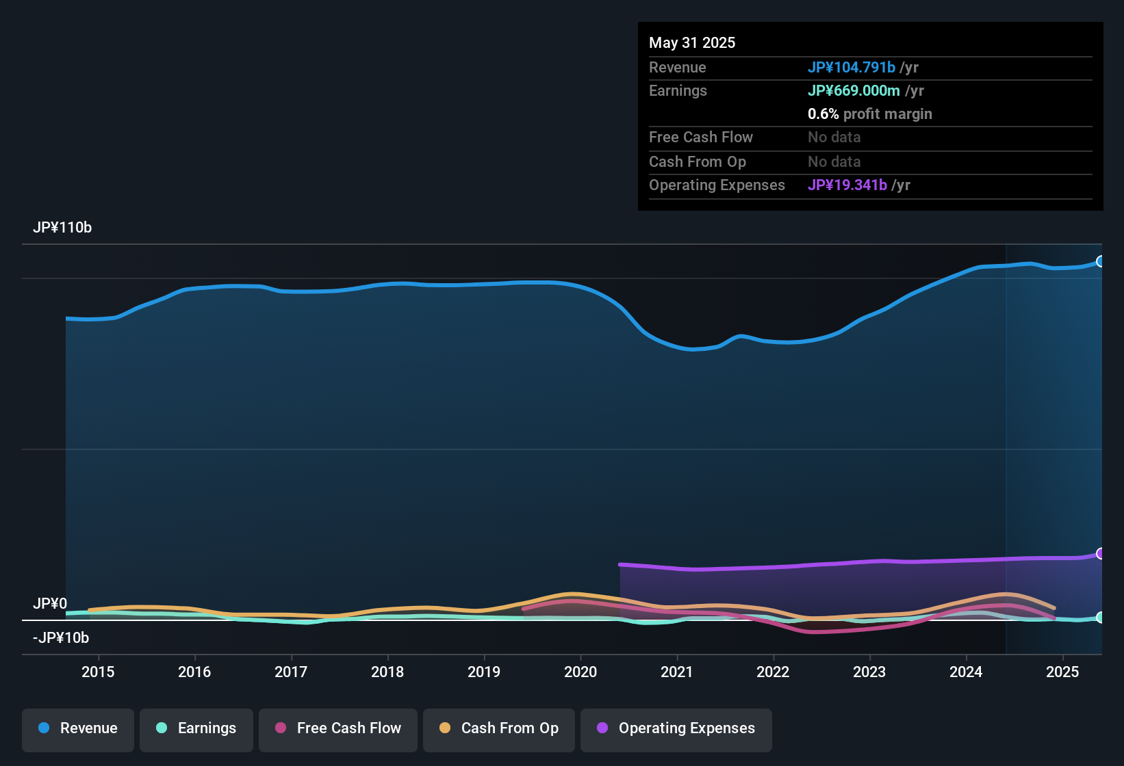The height and width of the screenshot is (766, 1124).
Task: Click the May 31 2025 tooltip date
Action: [692, 42]
